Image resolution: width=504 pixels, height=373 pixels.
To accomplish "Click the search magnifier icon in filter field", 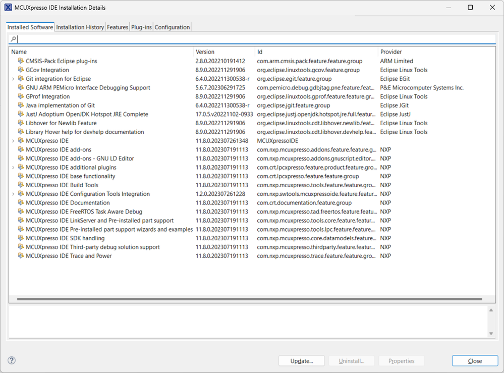I will tap(13, 39).
